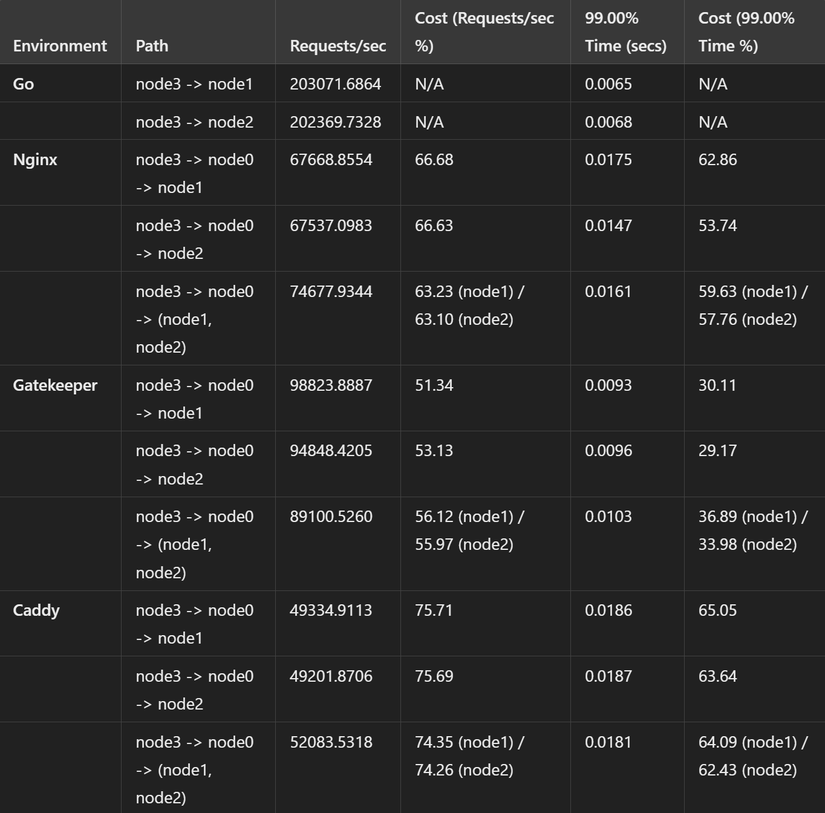Click cell 59.63 (node1) / 57.76 (node2)
Image resolution: width=825 pixels, height=813 pixels.
(x=753, y=305)
